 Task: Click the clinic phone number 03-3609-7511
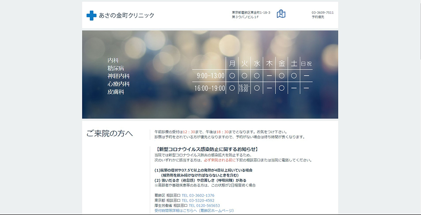click(323, 13)
